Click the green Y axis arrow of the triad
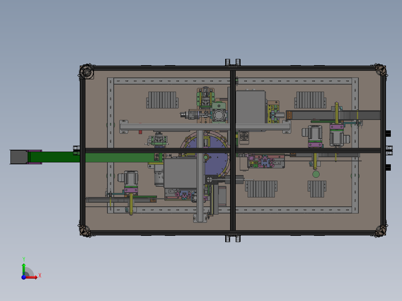The width and height of the screenshot is (402, 301). (x=24, y=269)
